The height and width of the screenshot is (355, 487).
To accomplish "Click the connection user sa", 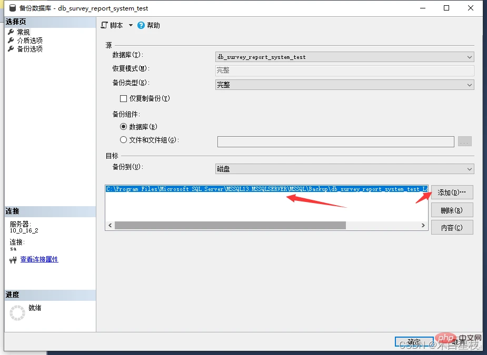I will click(13, 249).
